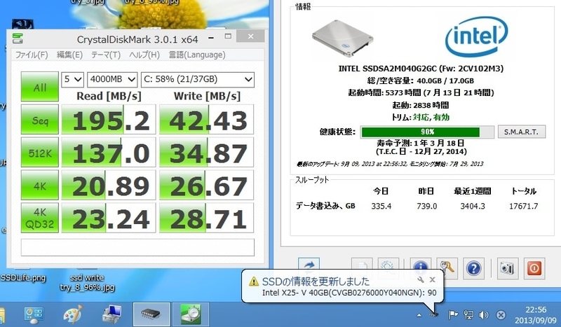Click the Intel logo in SSDLife
The image size is (561, 327).
pyautogui.click(x=476, y=36)
